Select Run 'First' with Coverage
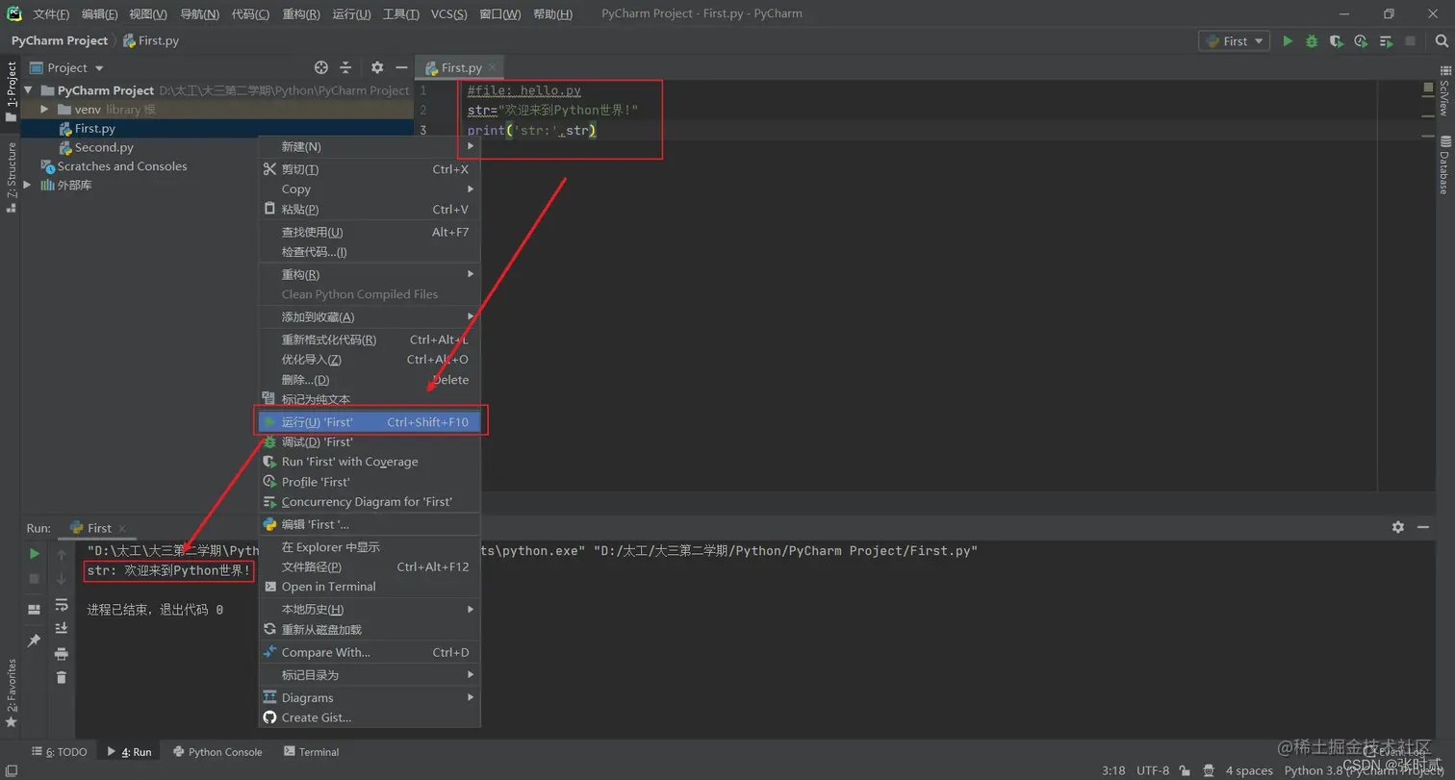 (x=370, y=462)
